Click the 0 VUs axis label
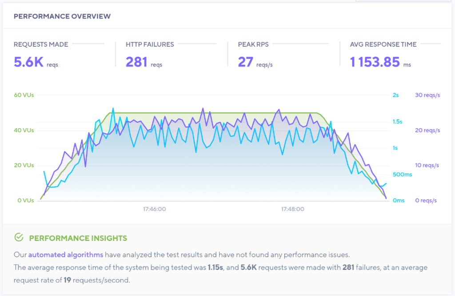The height and width of the screenshot is (296, 455). 24,201
